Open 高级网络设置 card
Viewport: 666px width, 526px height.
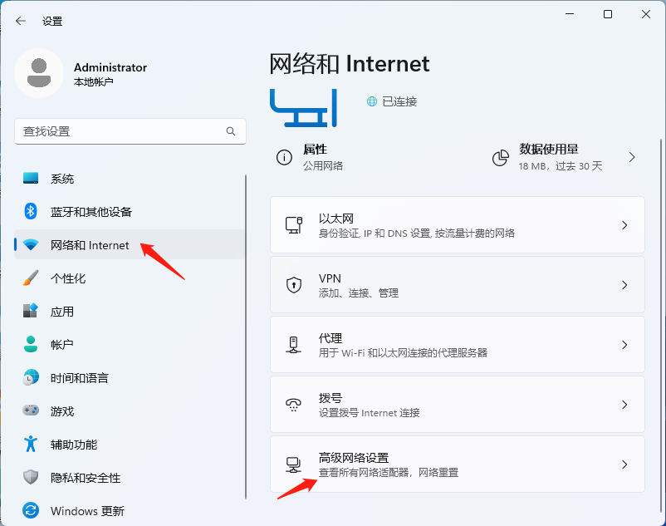click(x=458, y=465)
